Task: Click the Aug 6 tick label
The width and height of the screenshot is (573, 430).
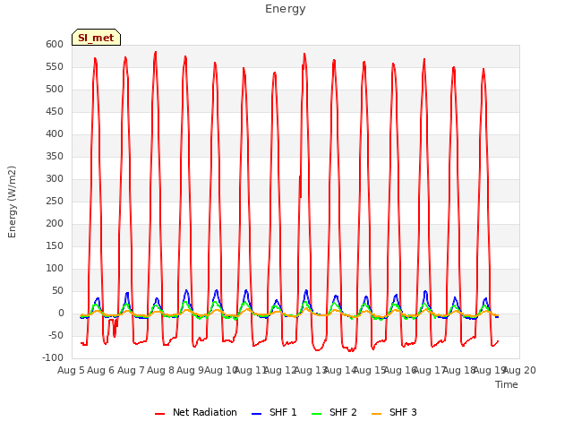Action: 101,370
